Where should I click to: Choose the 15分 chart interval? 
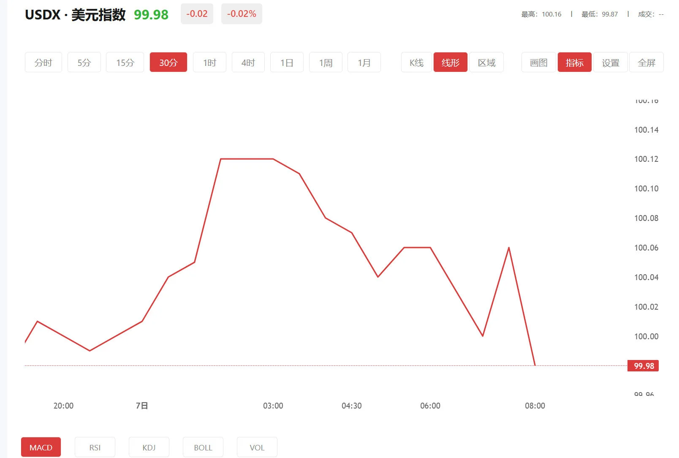[x=125, y=63]
